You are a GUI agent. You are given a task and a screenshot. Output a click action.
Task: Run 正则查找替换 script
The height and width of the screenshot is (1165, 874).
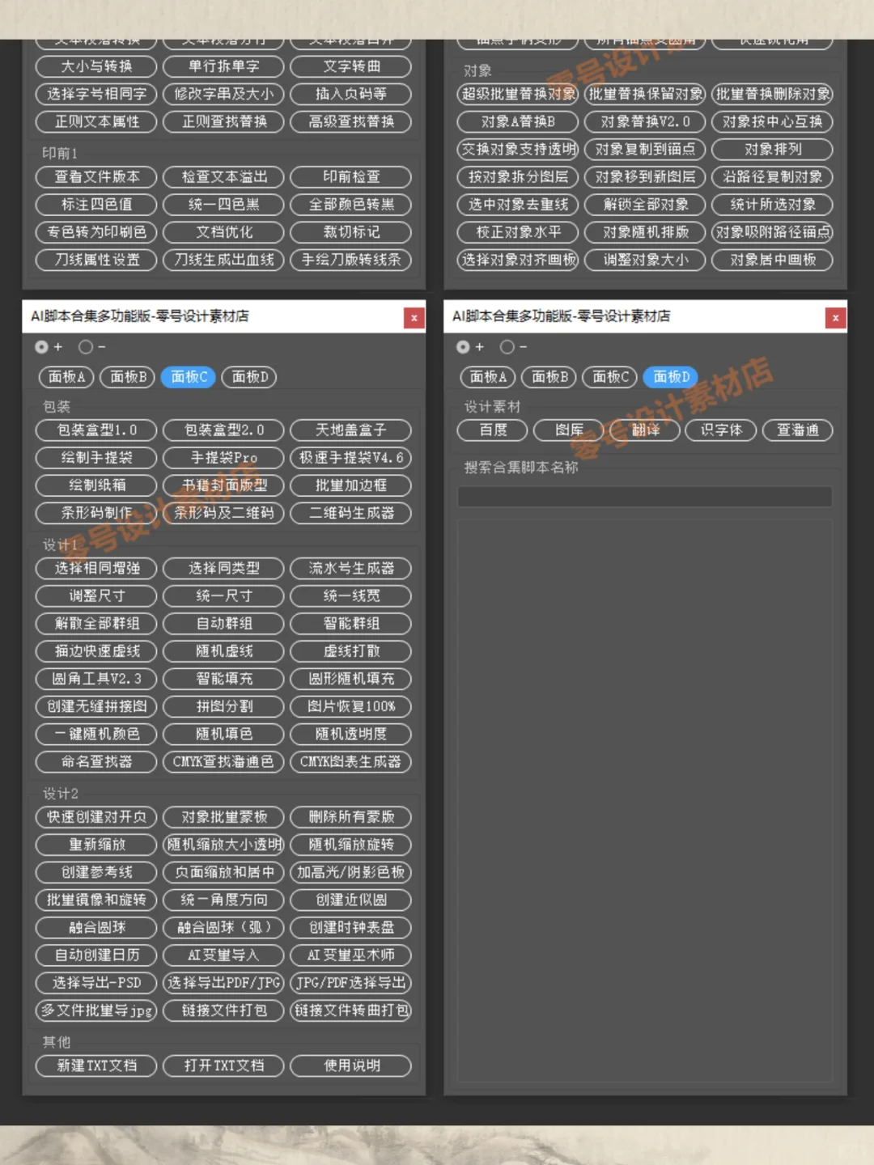pos(224,121)
